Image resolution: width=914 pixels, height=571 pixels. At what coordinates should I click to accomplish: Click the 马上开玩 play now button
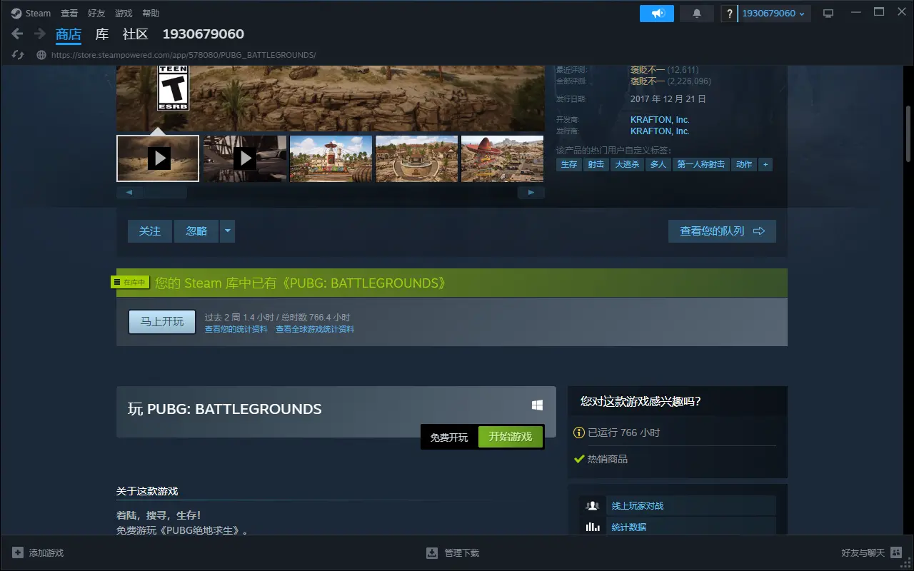[x=162, y=322]
